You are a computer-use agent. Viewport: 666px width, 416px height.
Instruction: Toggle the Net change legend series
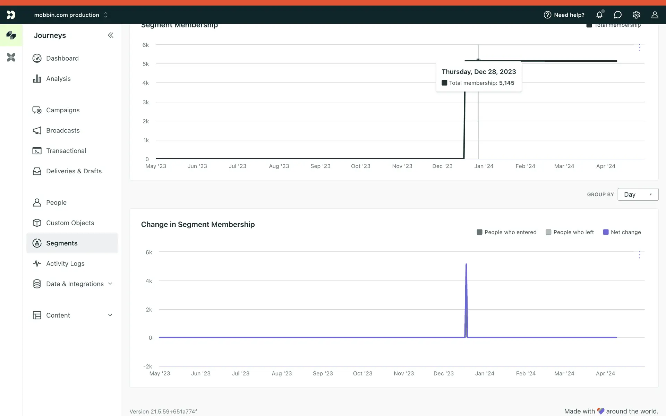pyautogui.click(x=622, y=232)
